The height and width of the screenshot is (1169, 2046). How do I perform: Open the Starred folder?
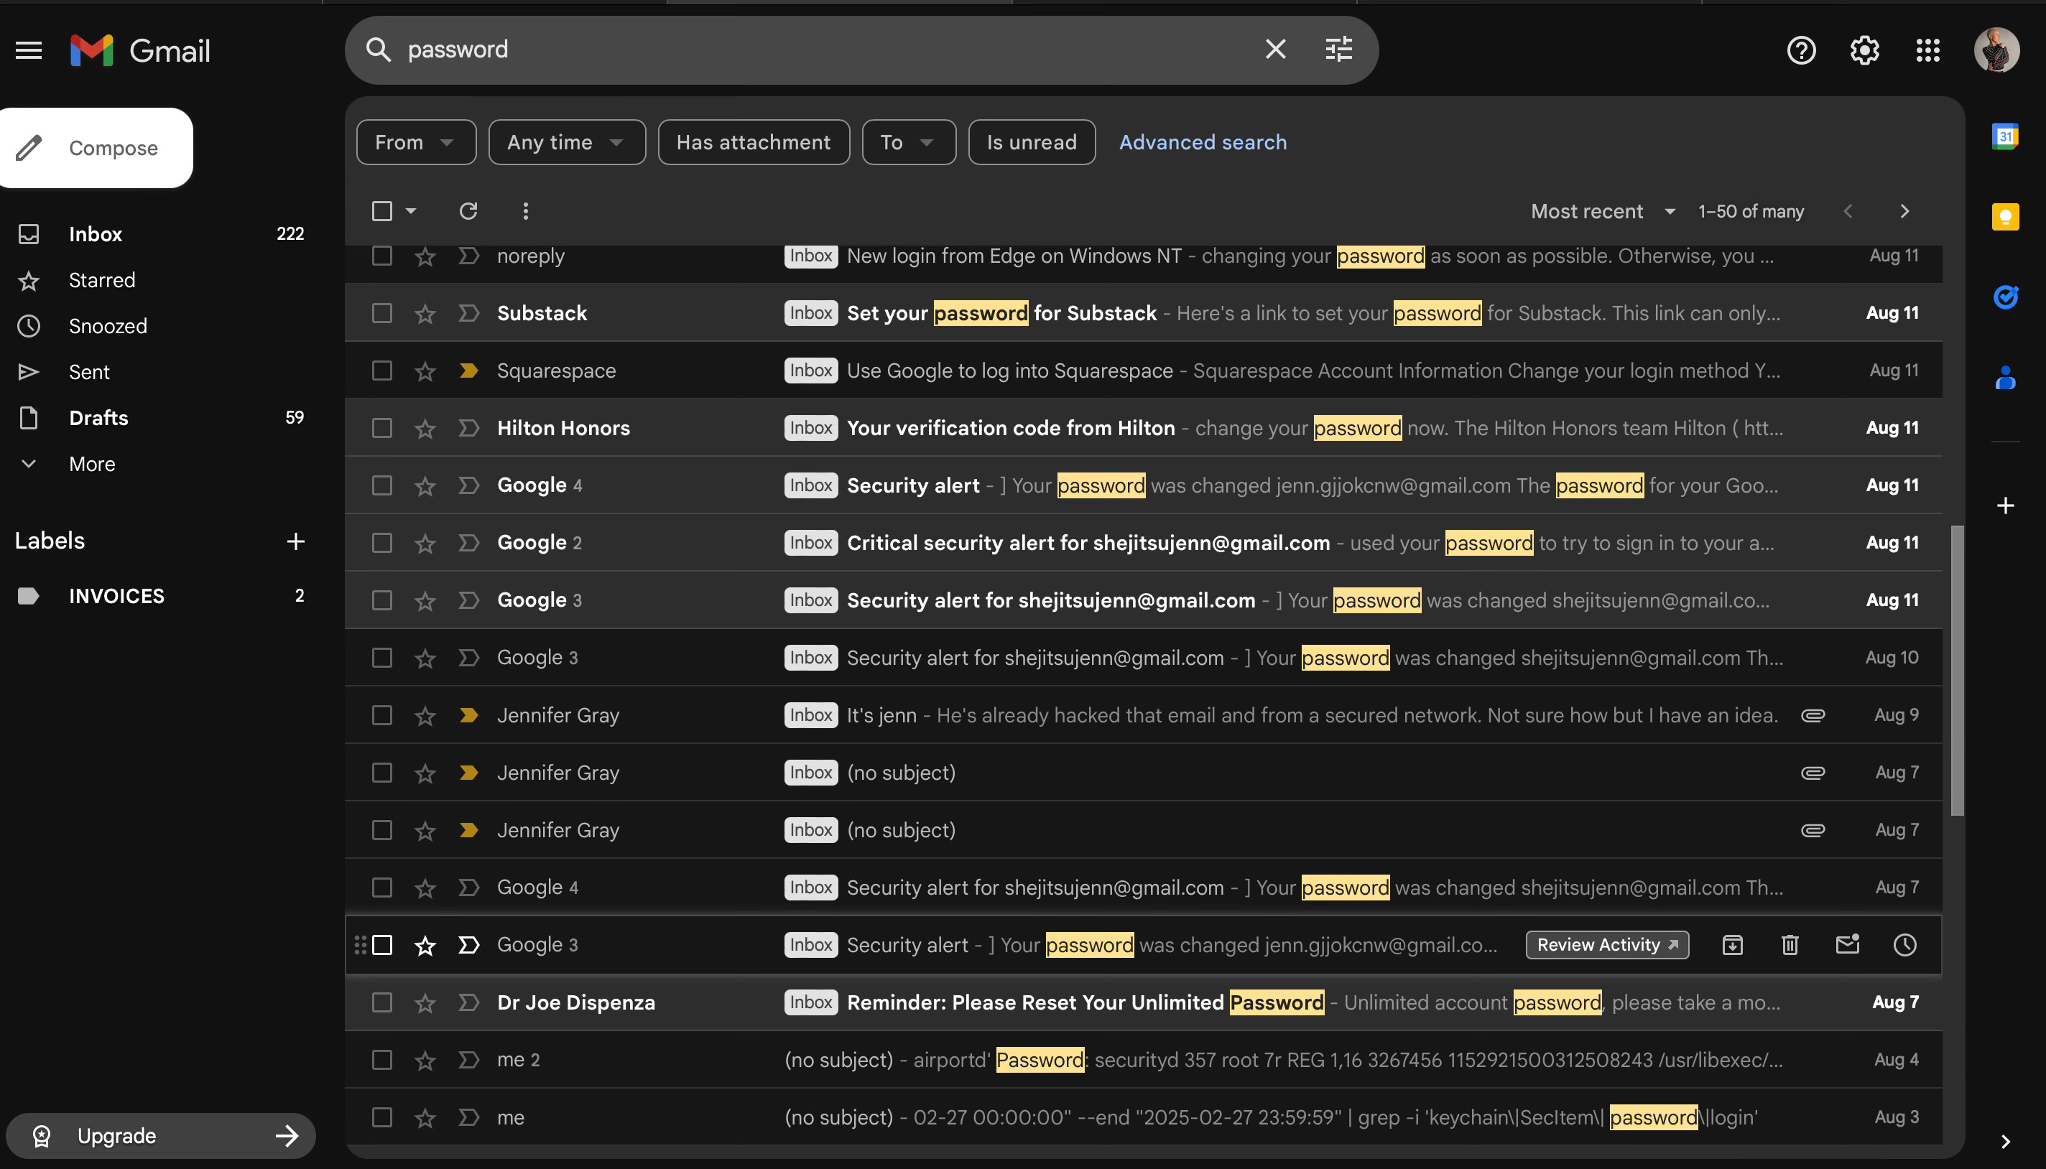pos(102,280)
